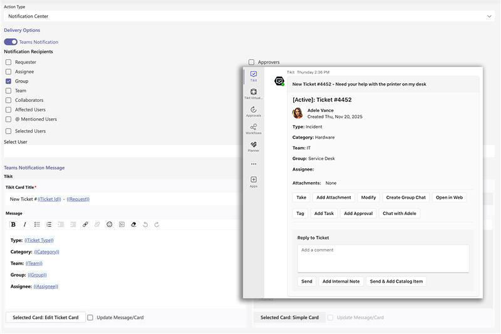Image resolution: width=501 pixels, height=334 pixels.
Task: Open the emoji picker in editor toolbar
Action: coord(110,225)
